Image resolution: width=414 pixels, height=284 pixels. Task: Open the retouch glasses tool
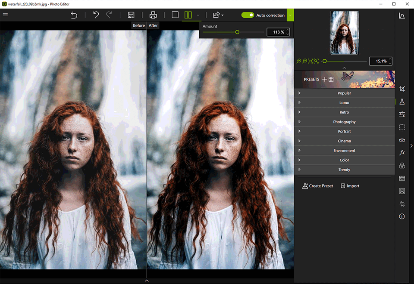click(x=402, y=140)
